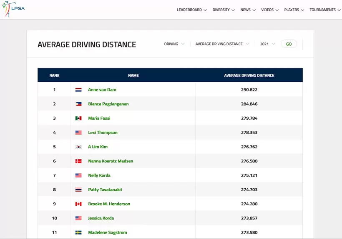Open the Leaderboard menu
This screenshot has width=342, height=239.
[x=191, y=10]
